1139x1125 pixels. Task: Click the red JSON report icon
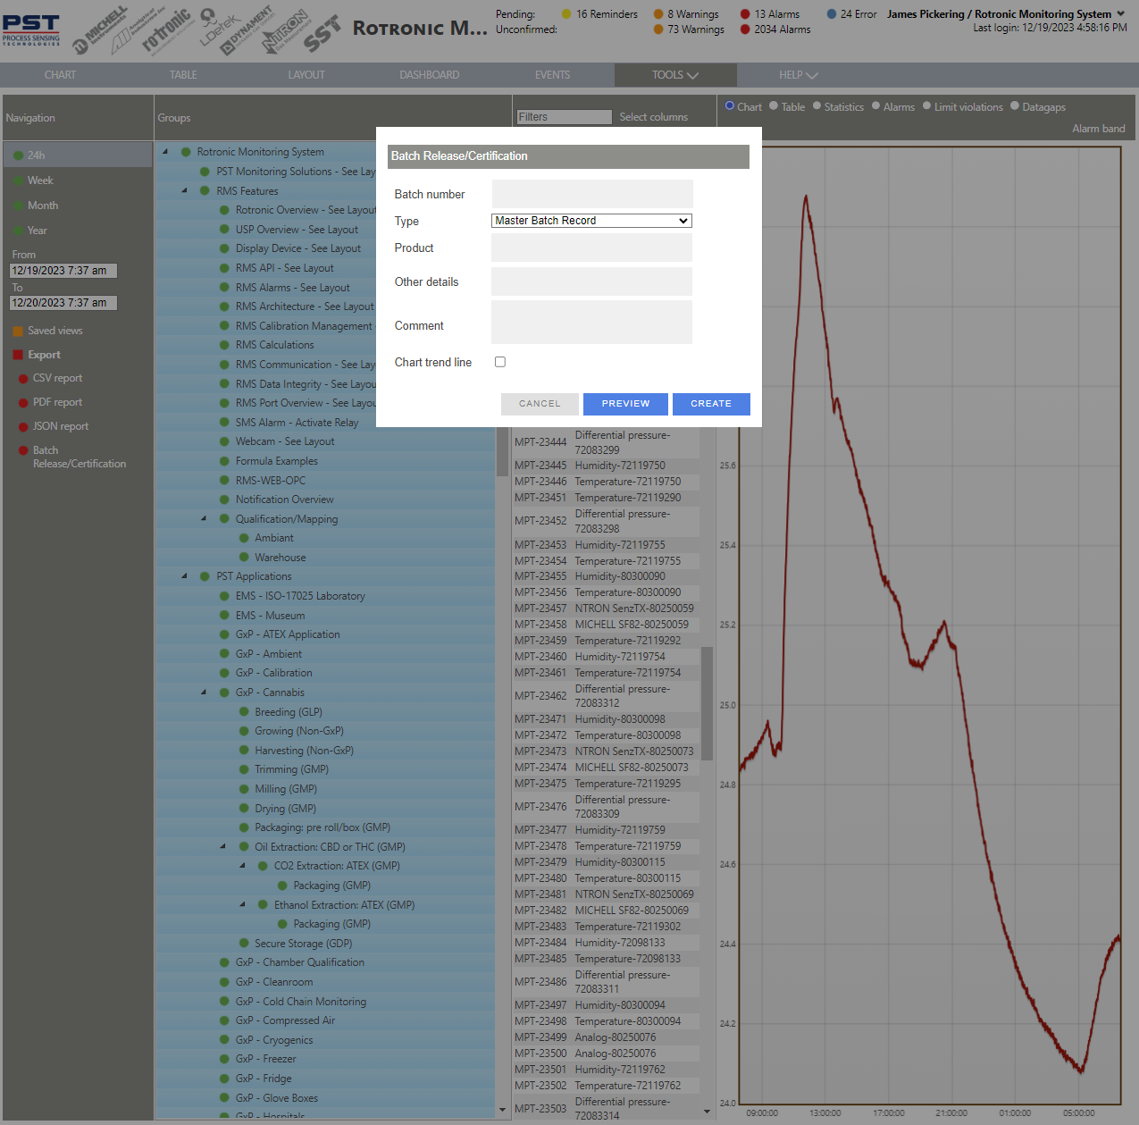tap(24, 427)
